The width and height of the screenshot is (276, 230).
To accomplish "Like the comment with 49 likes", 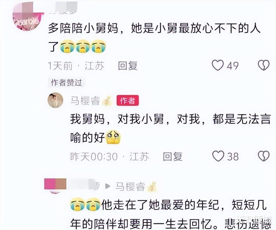I will click(218, 65).
